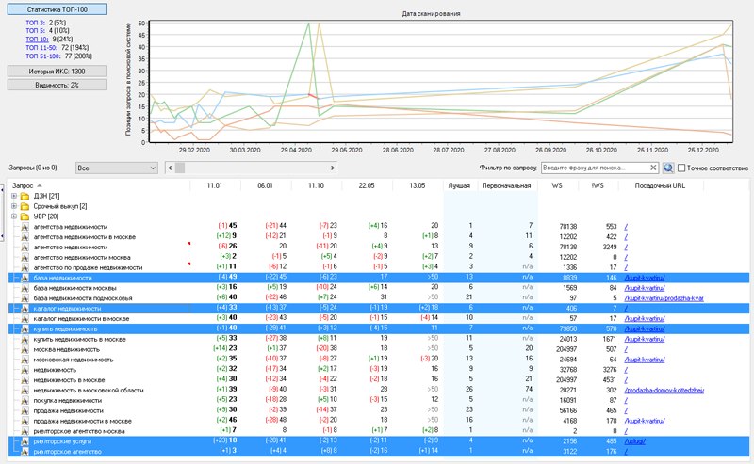
Task: Sort by the 'Запрос' column header
Action: [23, 184]
